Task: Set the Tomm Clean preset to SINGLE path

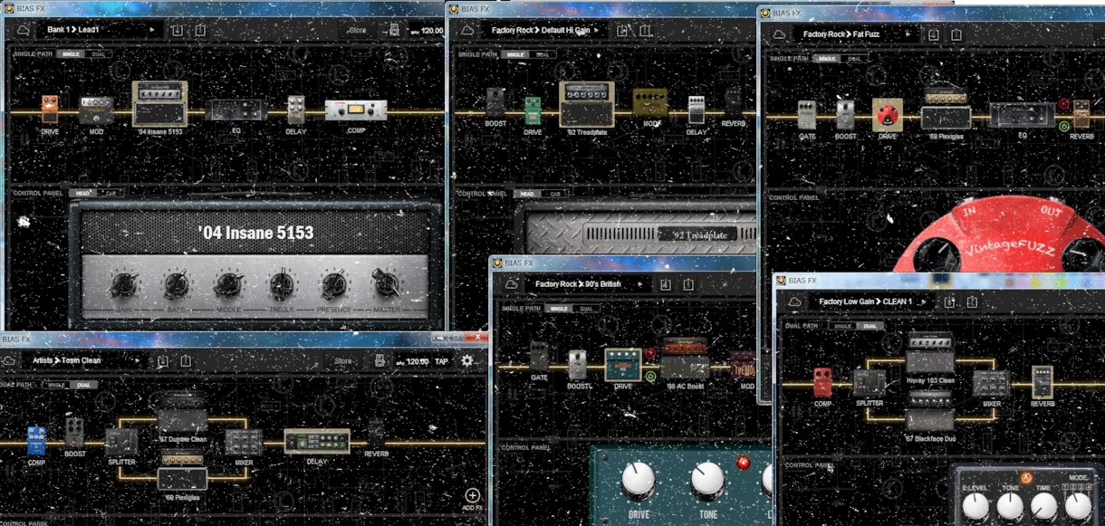Action: pyautogui.click(x=56, y=385)
